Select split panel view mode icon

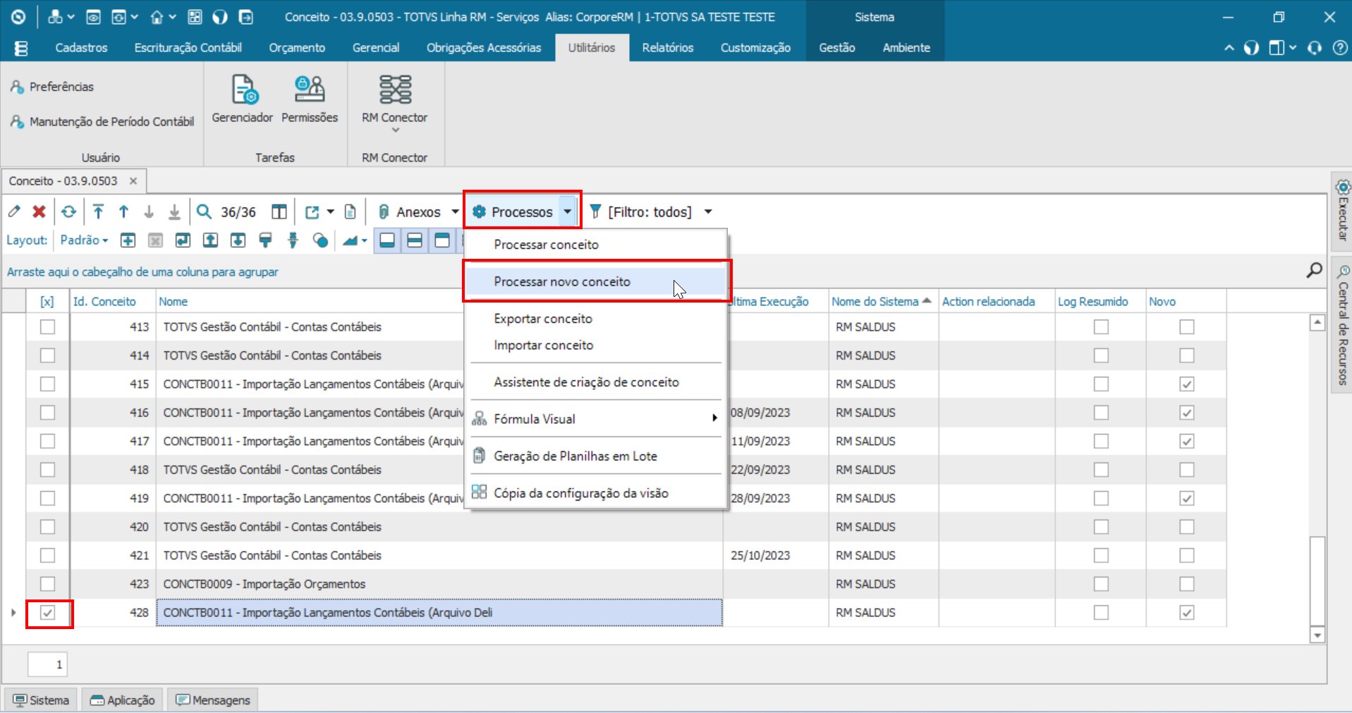coord(415,240)
